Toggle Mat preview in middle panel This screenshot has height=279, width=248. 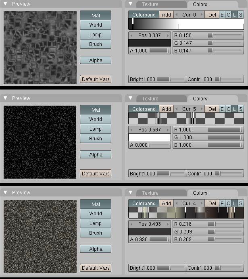(96, 110)
